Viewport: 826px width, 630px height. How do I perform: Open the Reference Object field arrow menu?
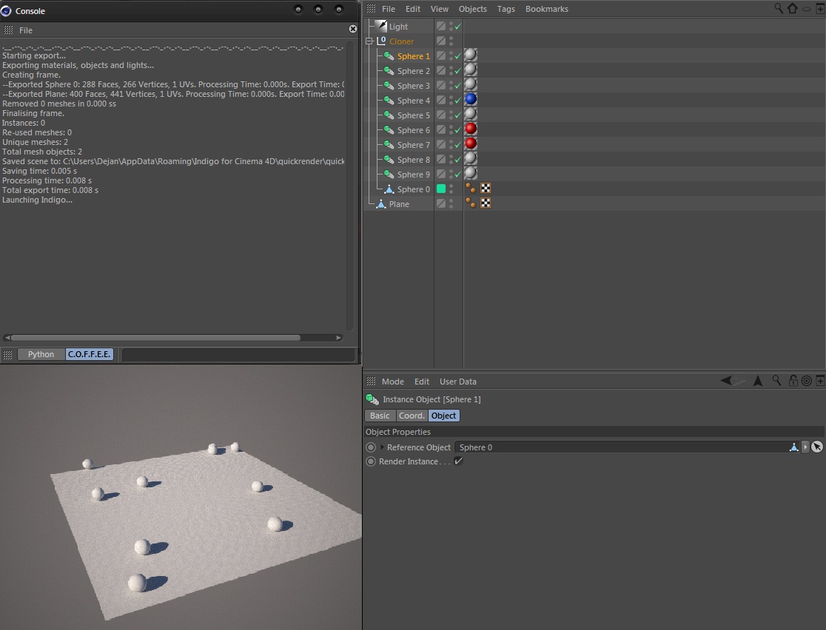coord(805,447)
